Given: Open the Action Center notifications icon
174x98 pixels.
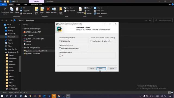Looking at the screenshot, I should point(170,96).
